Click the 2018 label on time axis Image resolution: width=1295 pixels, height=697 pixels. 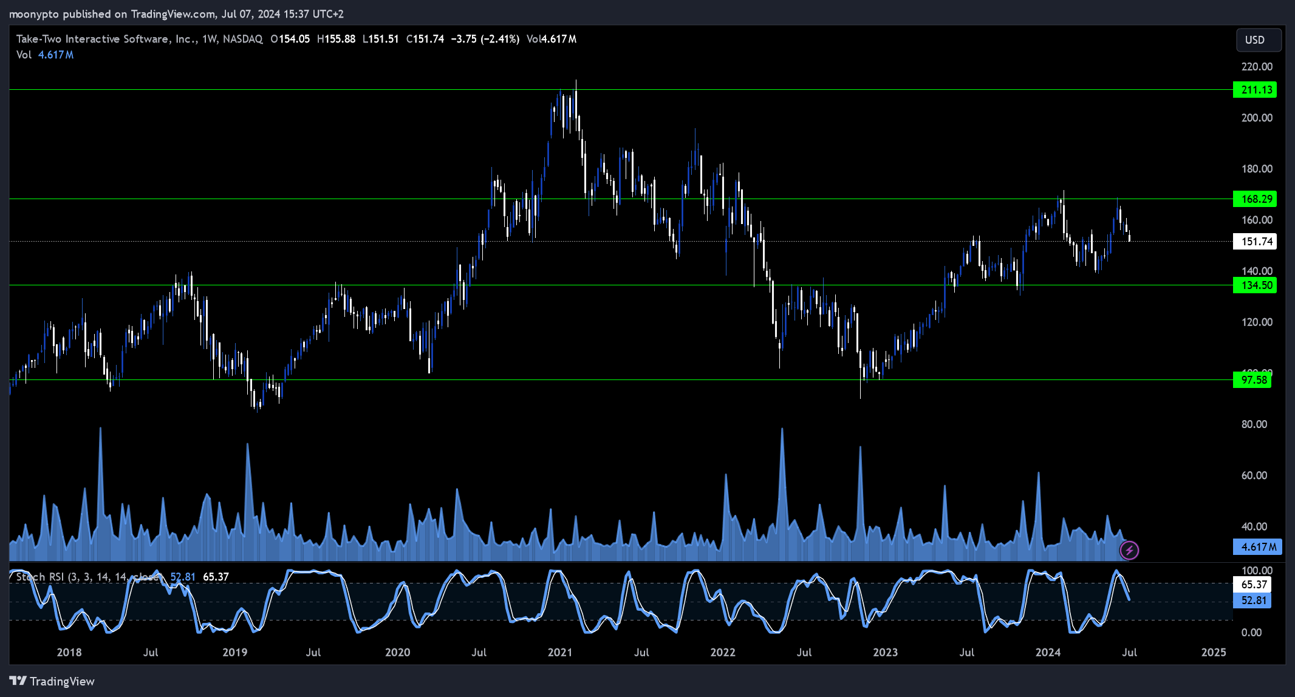69,652
